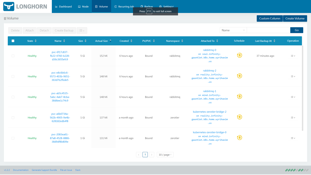The image size is (311, 175).
Task: Click the File an Issue link
Action: (x=66, y=170)
